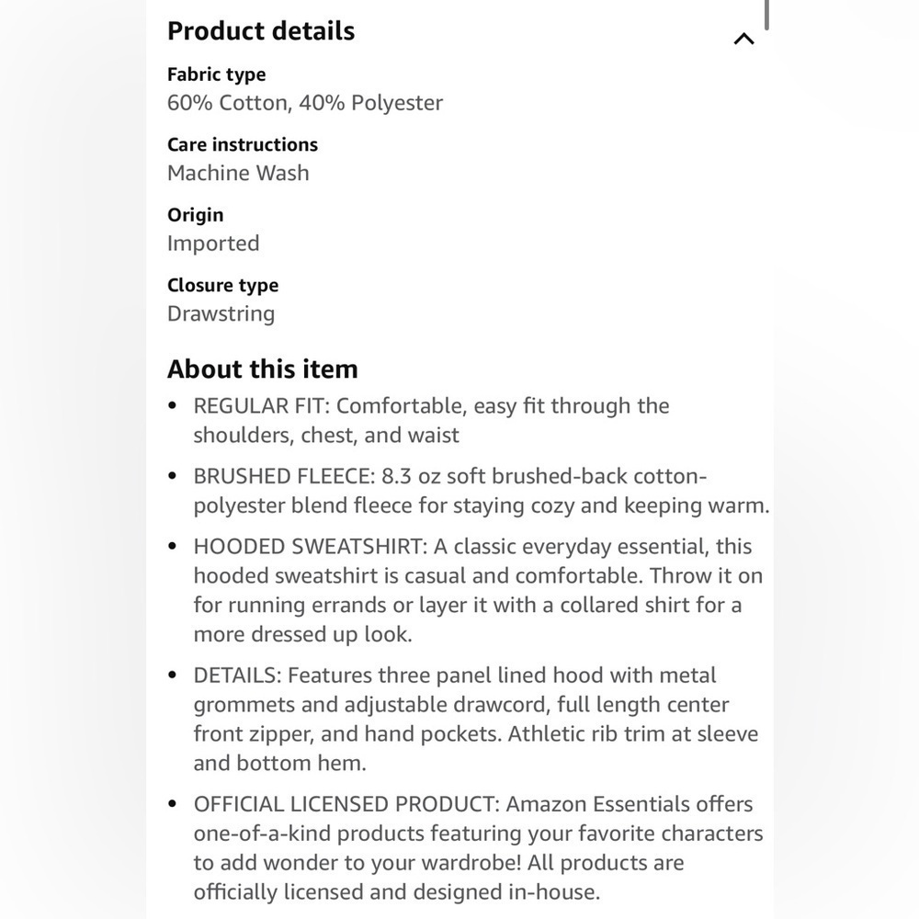Click the BRUSHED FLEECE bullet text
Image resolution: width=919 pixels, height=919 pixels.
point(482,491)
